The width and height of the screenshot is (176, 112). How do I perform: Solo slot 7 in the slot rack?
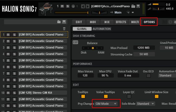pyautogui.click(x=14, y=73)
